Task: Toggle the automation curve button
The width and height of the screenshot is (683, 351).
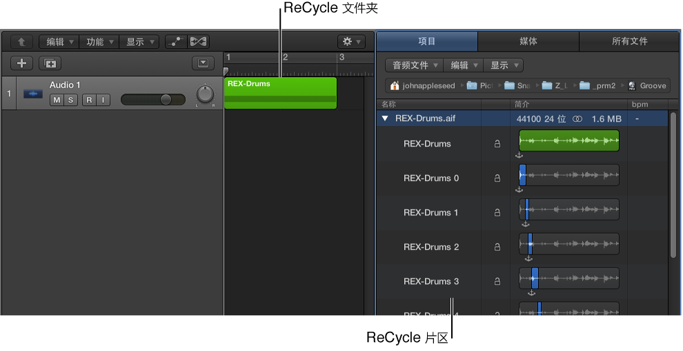Action: pos(176,42)
